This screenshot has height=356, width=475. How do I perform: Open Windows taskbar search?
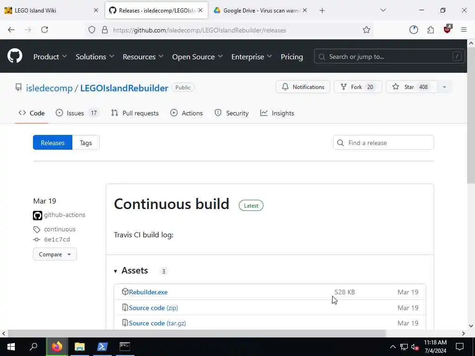click(x=33, y=347)
